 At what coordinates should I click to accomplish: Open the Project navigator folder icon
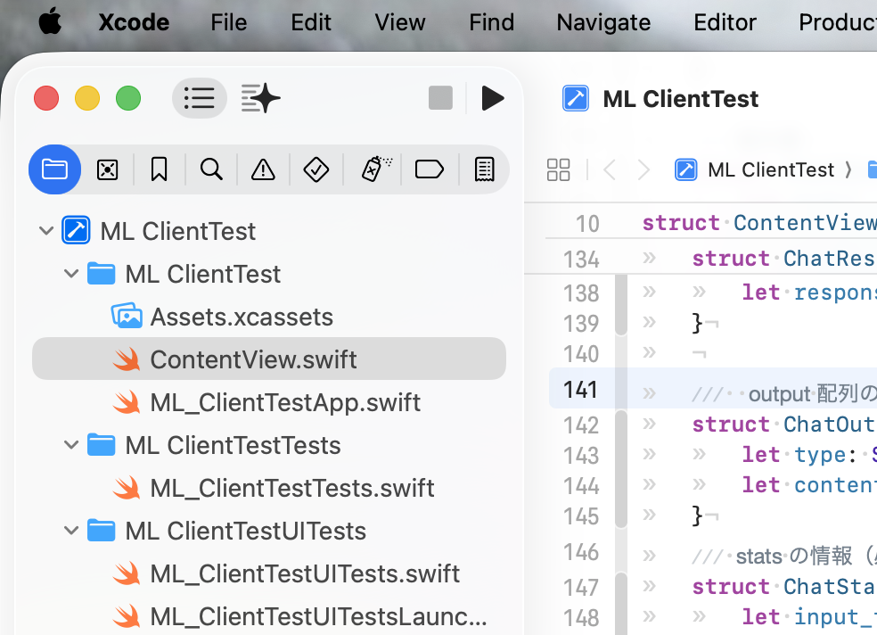[x=54, y=169]
